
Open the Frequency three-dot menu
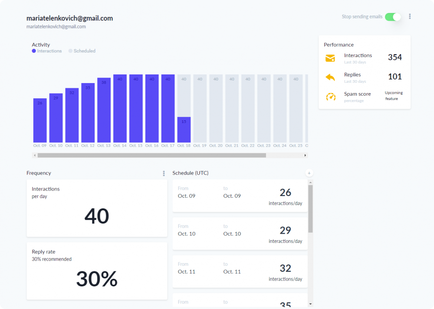[164, 173]
